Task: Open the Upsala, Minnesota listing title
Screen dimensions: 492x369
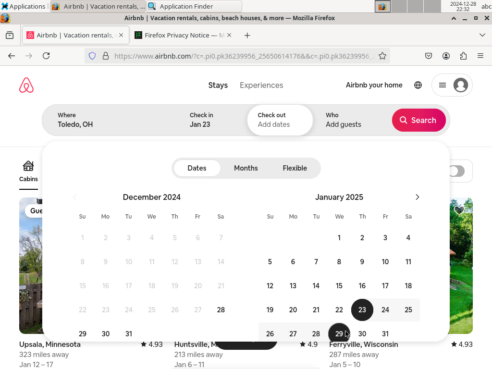Action: (50, 344)
